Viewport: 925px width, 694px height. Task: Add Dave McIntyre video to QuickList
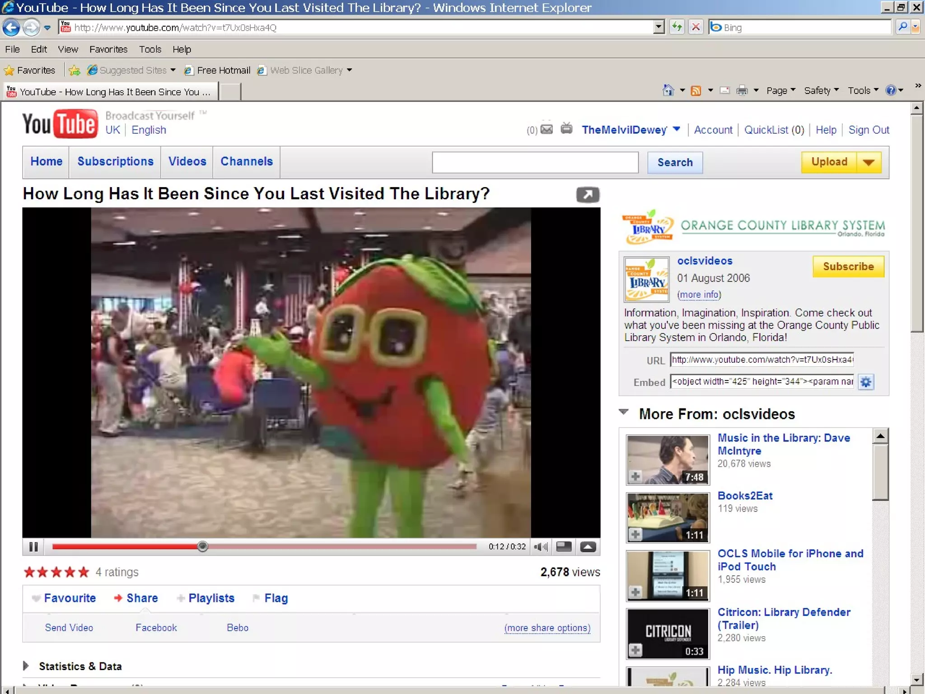[635, 476]
